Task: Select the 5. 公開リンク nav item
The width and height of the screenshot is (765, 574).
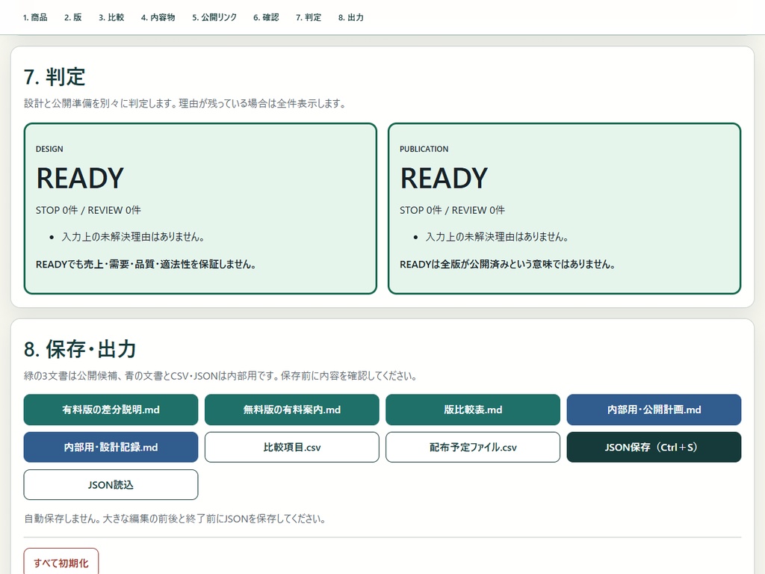Action: pos(214,18)
